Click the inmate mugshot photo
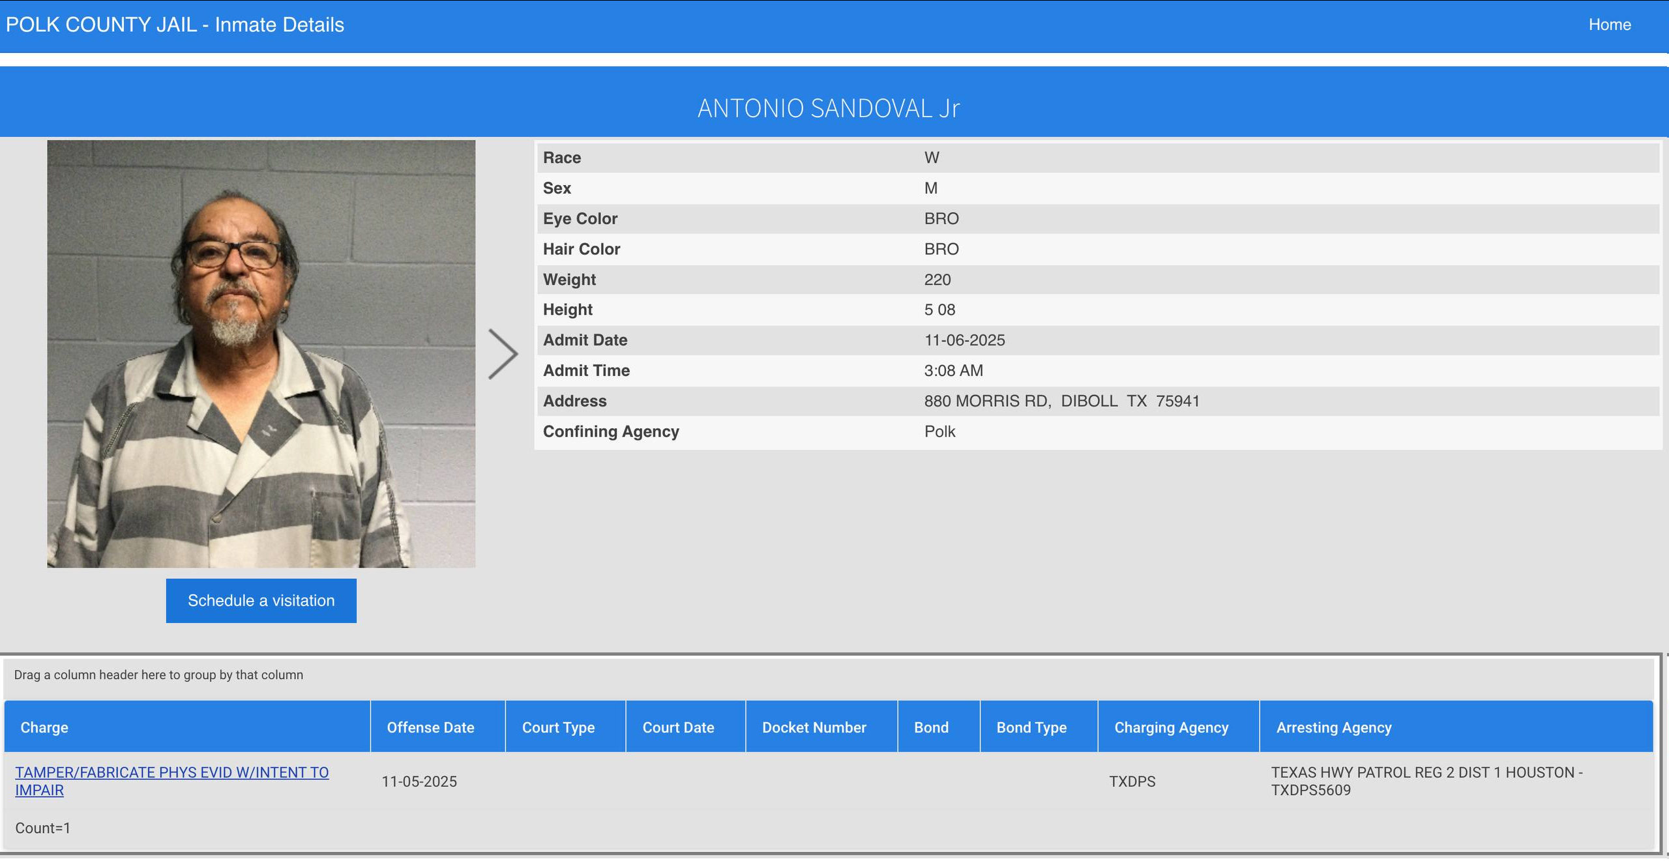The image size is (1669, 861). click(x=261, y=354)
